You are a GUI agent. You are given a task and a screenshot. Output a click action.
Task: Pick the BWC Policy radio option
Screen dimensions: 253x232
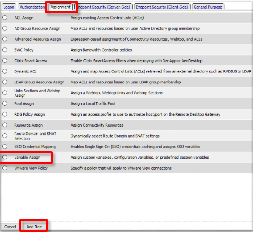click(5, 50)
